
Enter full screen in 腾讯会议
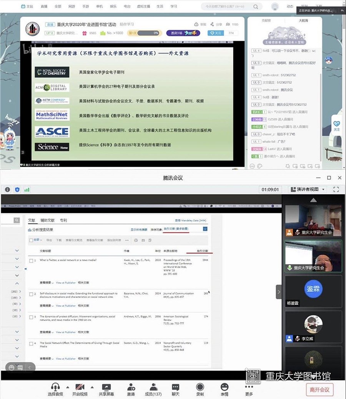coord(336,190)
